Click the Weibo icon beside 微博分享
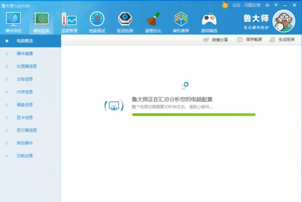 click(206, 40)
